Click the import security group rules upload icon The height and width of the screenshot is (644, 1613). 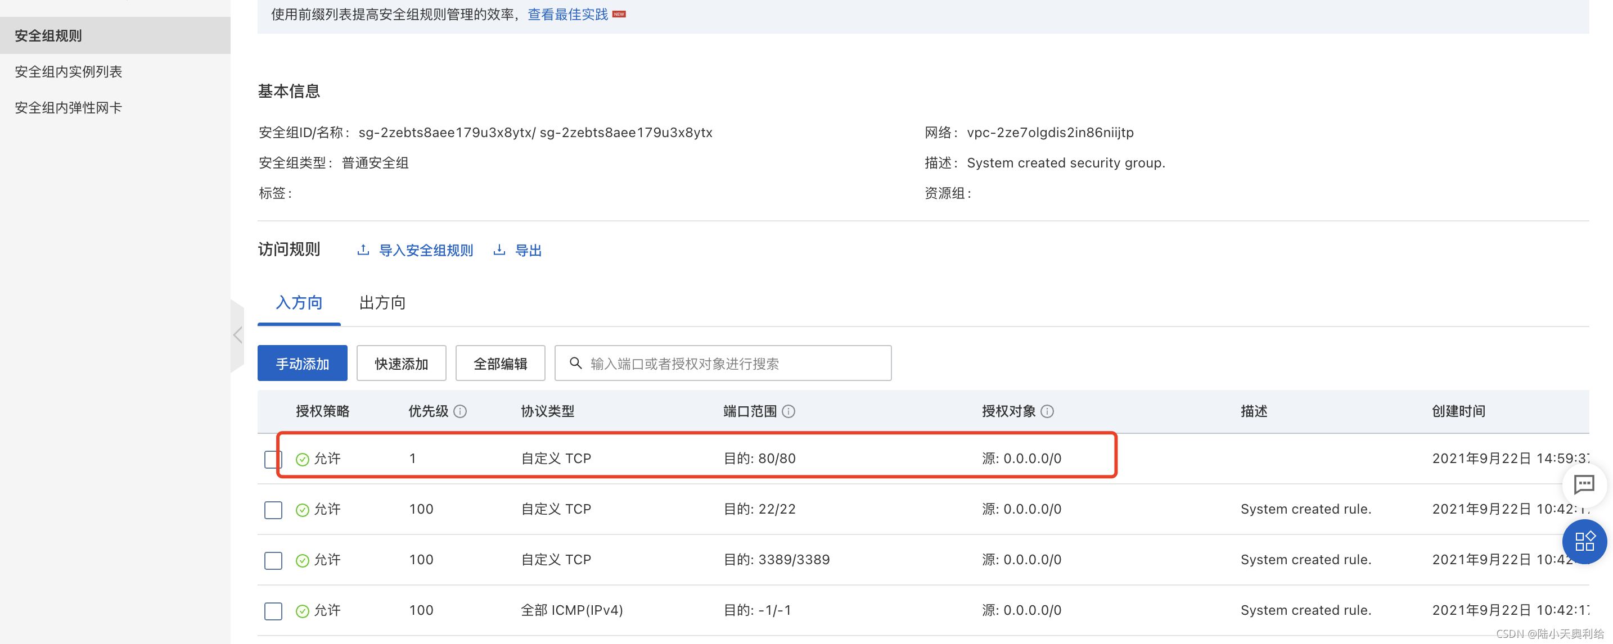(363, 250)
